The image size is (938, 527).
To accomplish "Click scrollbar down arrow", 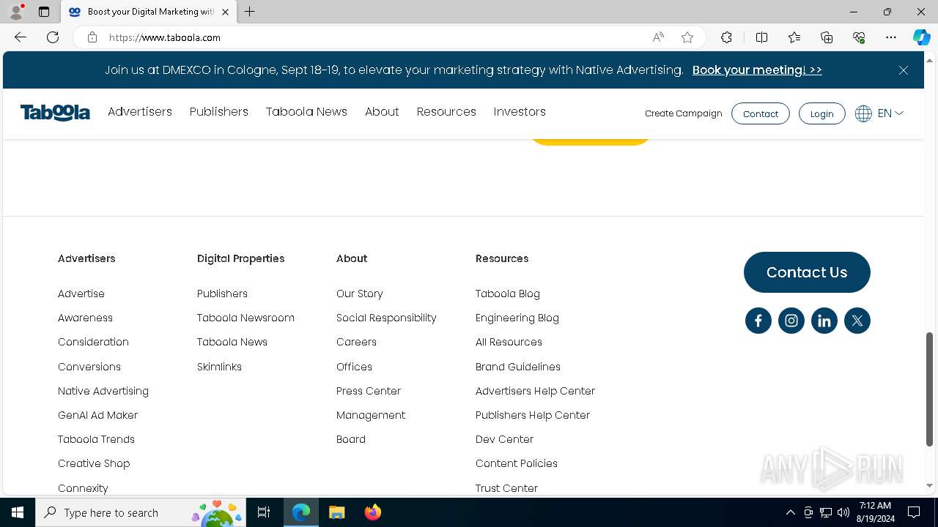I will tap(929, 485).
